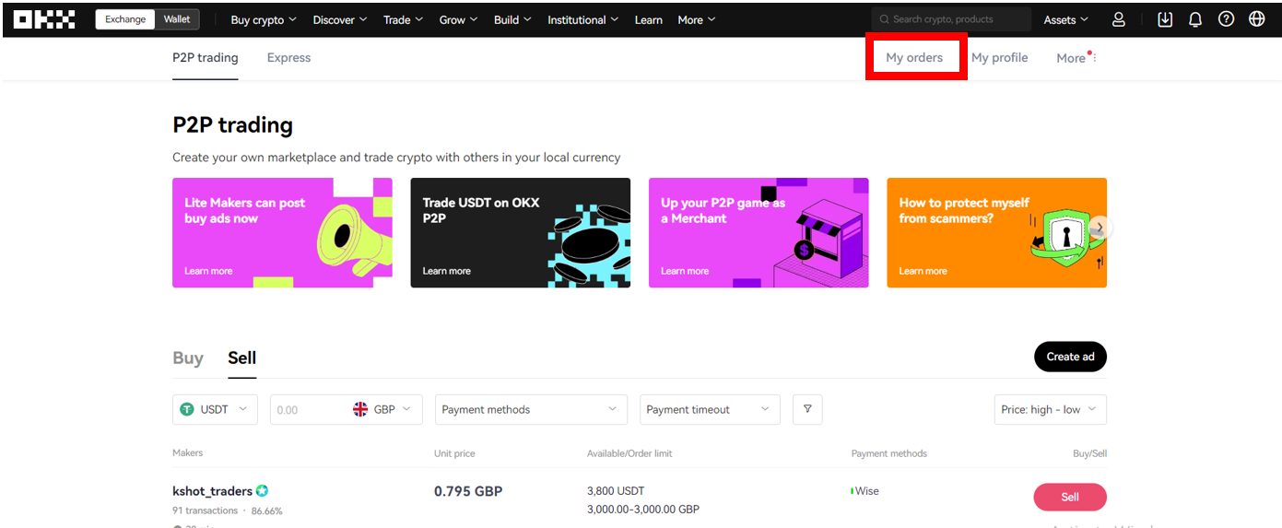Click the 91 transactions text

(x=205, y=510)
